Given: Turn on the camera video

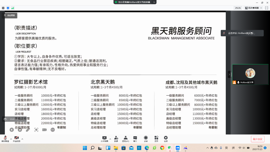Looking at the screenshot, I should tap(16, 138).
